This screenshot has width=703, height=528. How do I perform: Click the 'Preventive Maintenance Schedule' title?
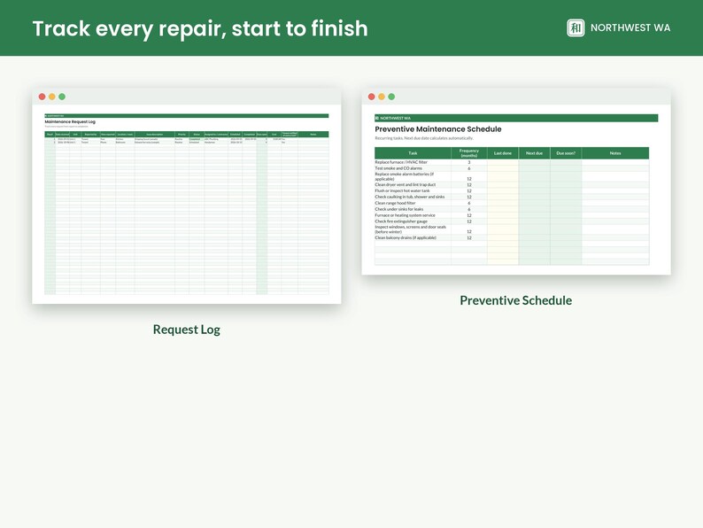[438, 129]
